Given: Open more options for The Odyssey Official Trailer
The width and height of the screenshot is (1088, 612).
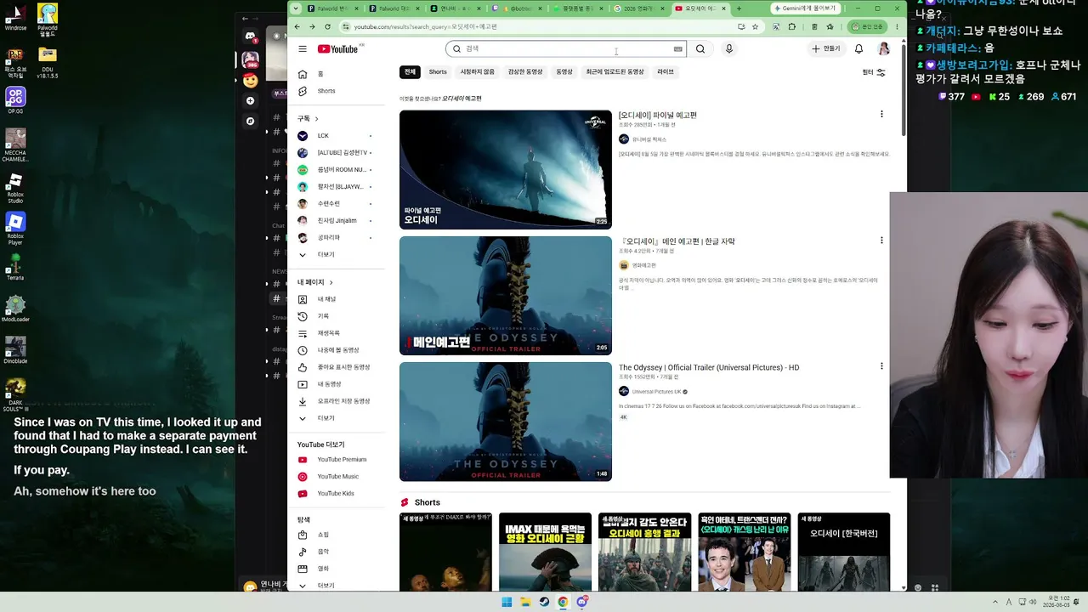Looking at the screenshot, I should tap(881, 366).
